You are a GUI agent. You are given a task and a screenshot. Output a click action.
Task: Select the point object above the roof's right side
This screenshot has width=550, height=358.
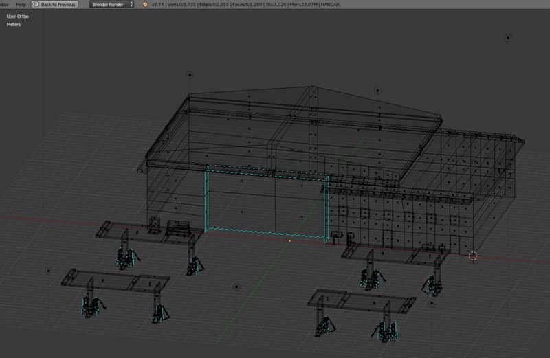[377, 90]
